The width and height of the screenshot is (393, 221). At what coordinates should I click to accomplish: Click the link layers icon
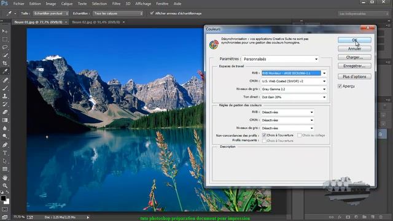point(332,217)
